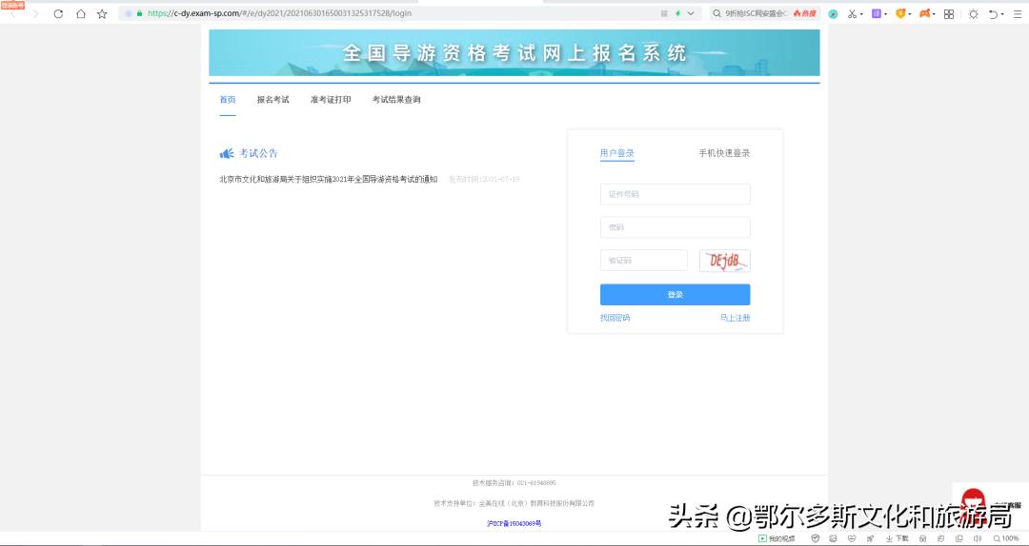Bookmark this page with the star icon
The height and width of the screenshot is (546, 1029).
click(x=102, y=13)
